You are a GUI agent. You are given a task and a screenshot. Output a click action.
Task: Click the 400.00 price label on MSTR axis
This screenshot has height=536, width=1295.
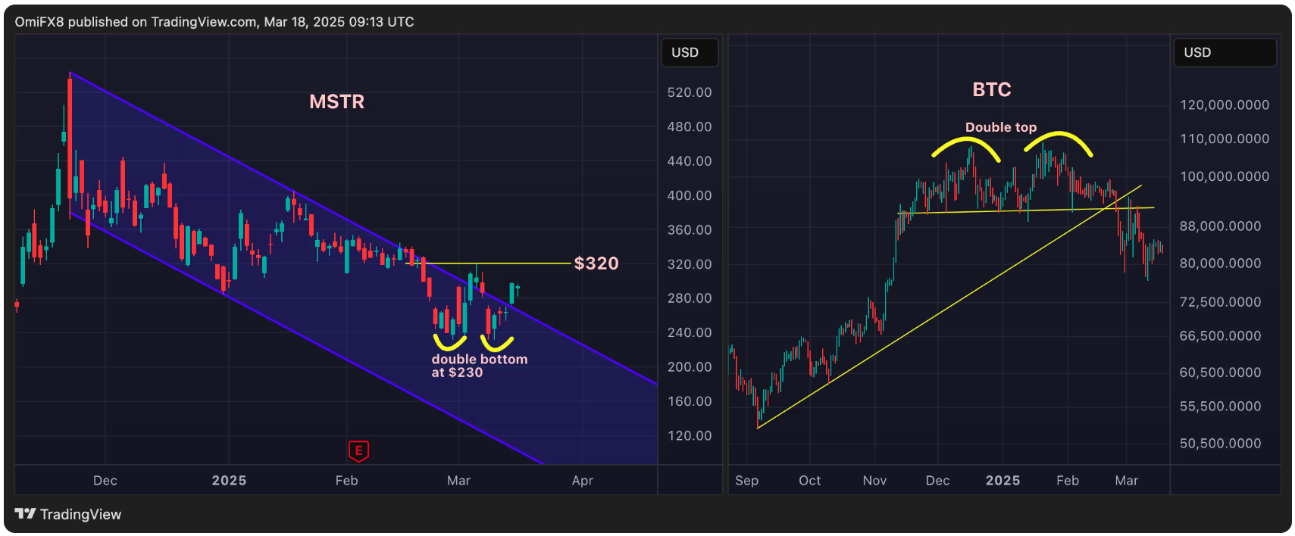pyautogui.click(x=690, y=195)
